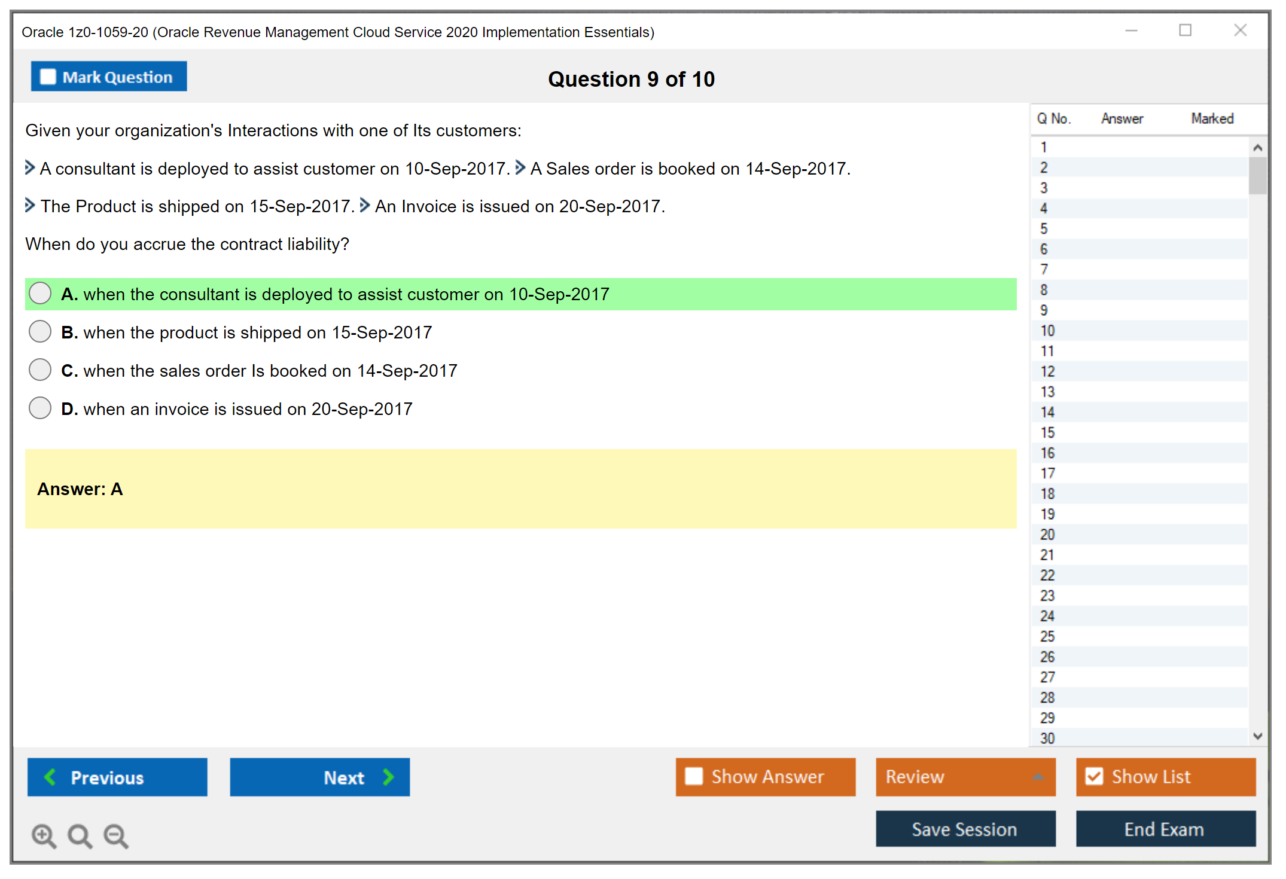
Task: Jump to question 15 in list
Action: click(x=1047, y=432)
